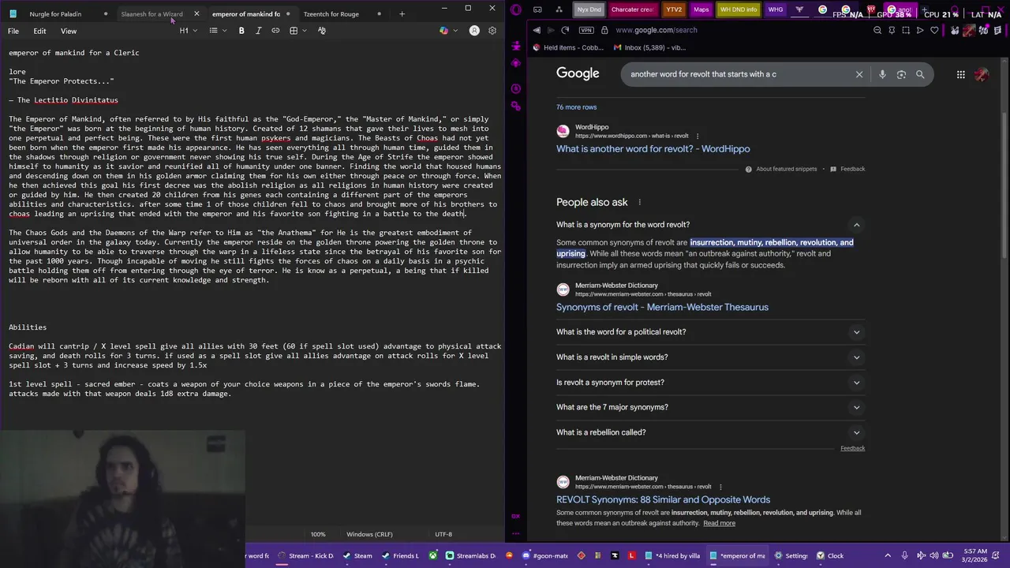The image size is (1010, 568).
Task: Close the Slaanesh for a Wizard tab
Action: click(x=196, y=13)
